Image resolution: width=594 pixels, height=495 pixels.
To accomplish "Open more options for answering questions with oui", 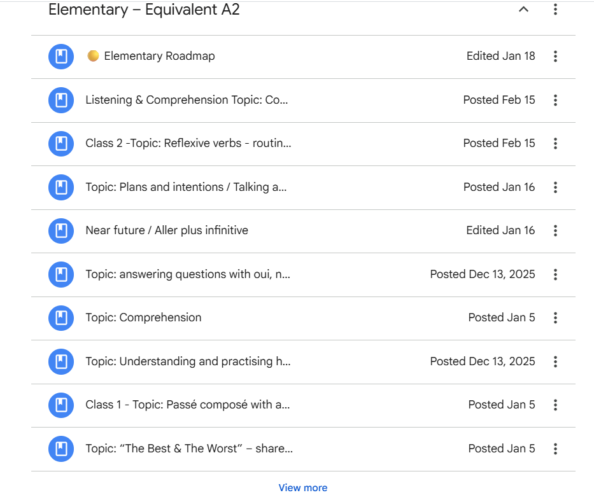I will [555, 274].
